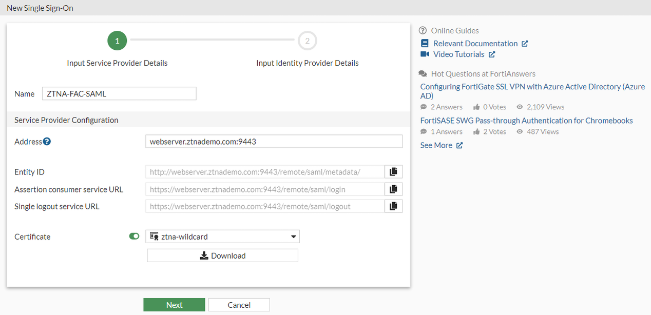Copy the Single logout service URL
Screen dimensions: 651x315
[393, 206]
